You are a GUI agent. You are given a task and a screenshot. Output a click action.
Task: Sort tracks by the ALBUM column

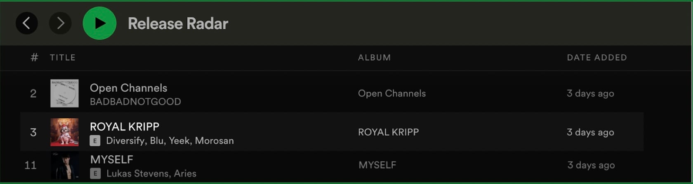click(374, 57)
